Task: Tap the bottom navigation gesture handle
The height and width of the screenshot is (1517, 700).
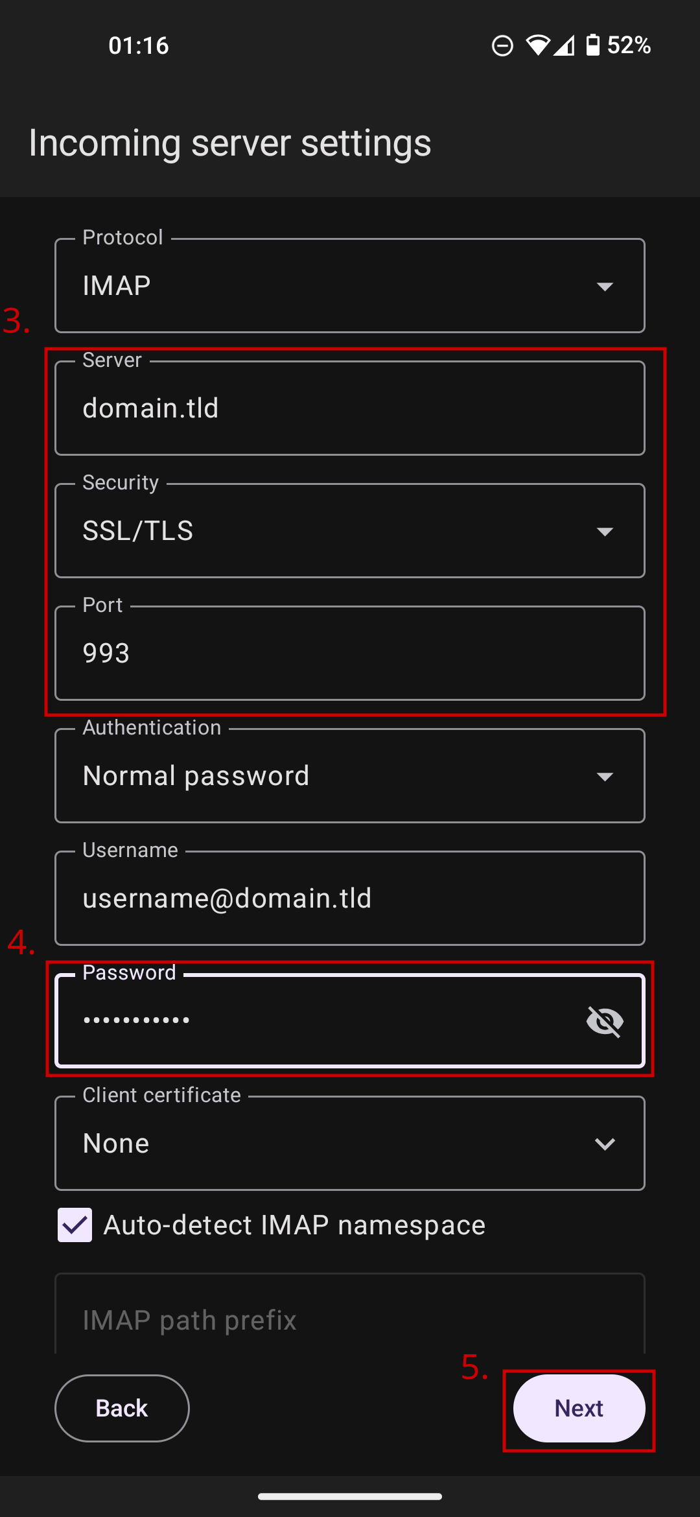Action: pos(350,1496)
